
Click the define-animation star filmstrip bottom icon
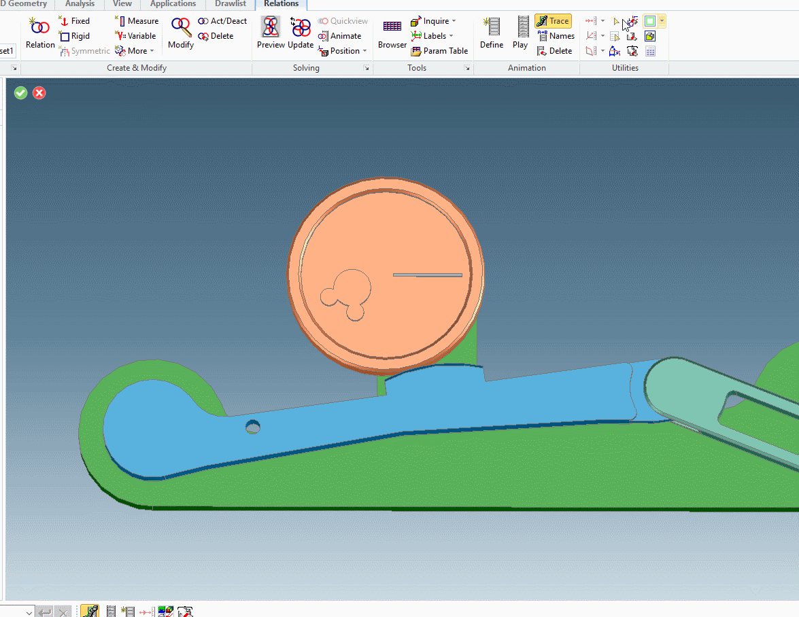click(x=128, y=611)
